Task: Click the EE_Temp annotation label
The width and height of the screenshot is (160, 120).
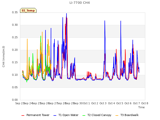Action: pyautogui.click(x=28, y=10)
